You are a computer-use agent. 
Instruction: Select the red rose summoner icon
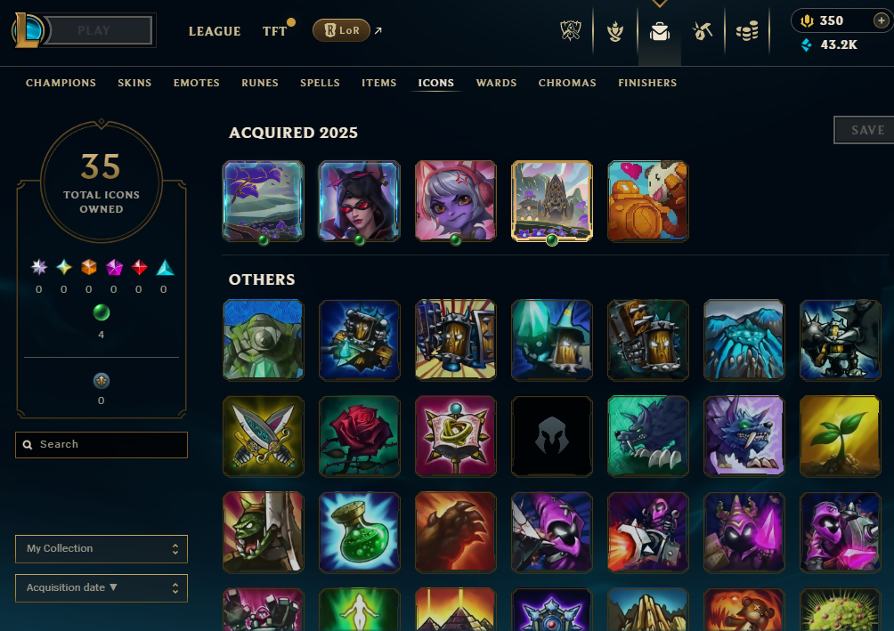coord(359,436)
